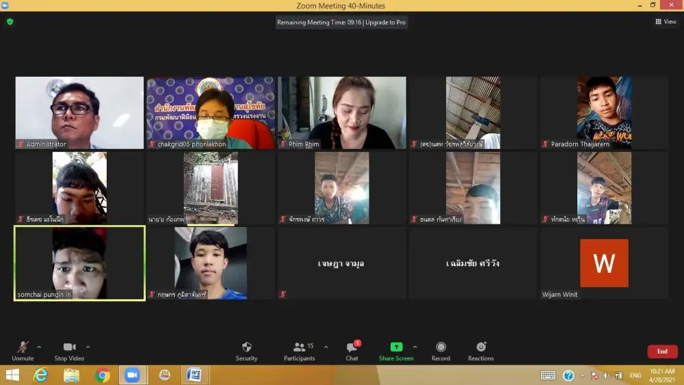Open the Chat panel
This screenshot has height=385, width=684.
pyautogui.click(x=352, y=347)
